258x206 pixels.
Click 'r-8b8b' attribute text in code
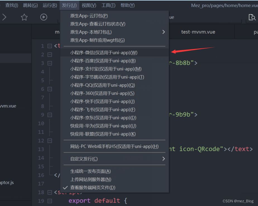tap(180, 63)
